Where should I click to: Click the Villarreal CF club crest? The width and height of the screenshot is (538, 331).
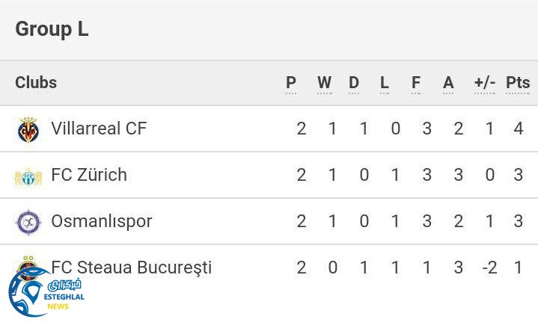click(x=28, y=129)
